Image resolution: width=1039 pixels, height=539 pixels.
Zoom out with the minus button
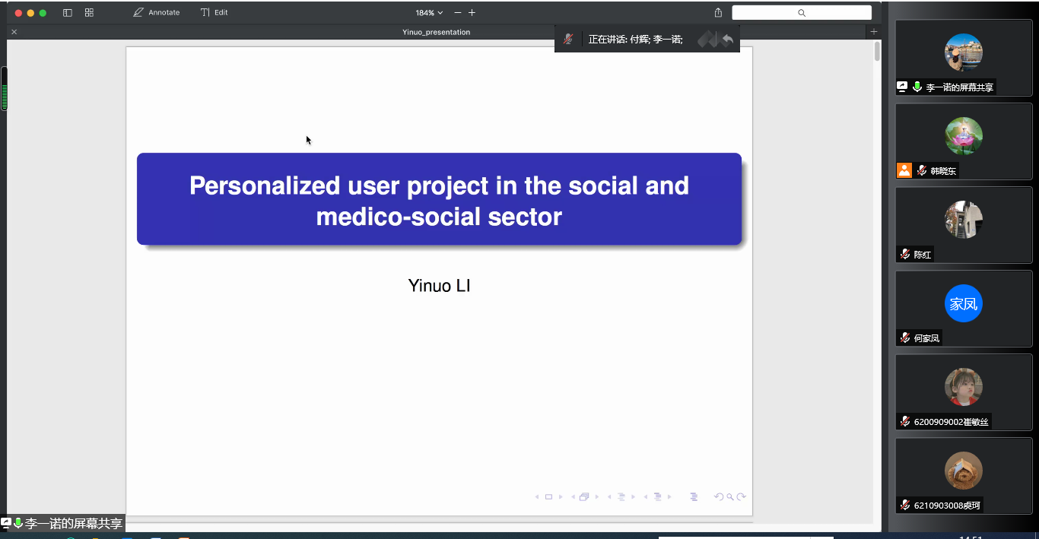tap(457, 13)
